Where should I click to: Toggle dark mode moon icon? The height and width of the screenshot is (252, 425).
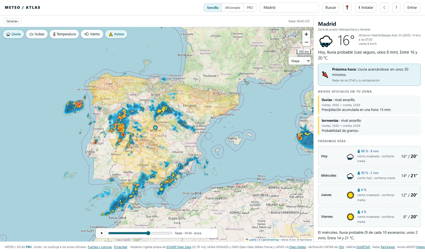(384, 8)
